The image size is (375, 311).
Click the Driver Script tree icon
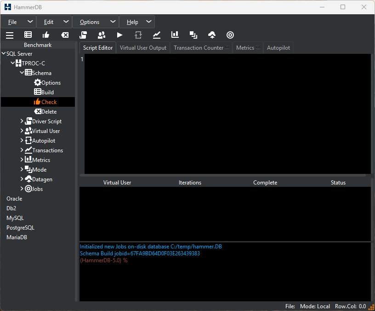(28, 121)
